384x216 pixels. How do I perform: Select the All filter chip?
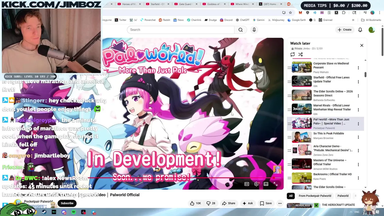point(291,196)
